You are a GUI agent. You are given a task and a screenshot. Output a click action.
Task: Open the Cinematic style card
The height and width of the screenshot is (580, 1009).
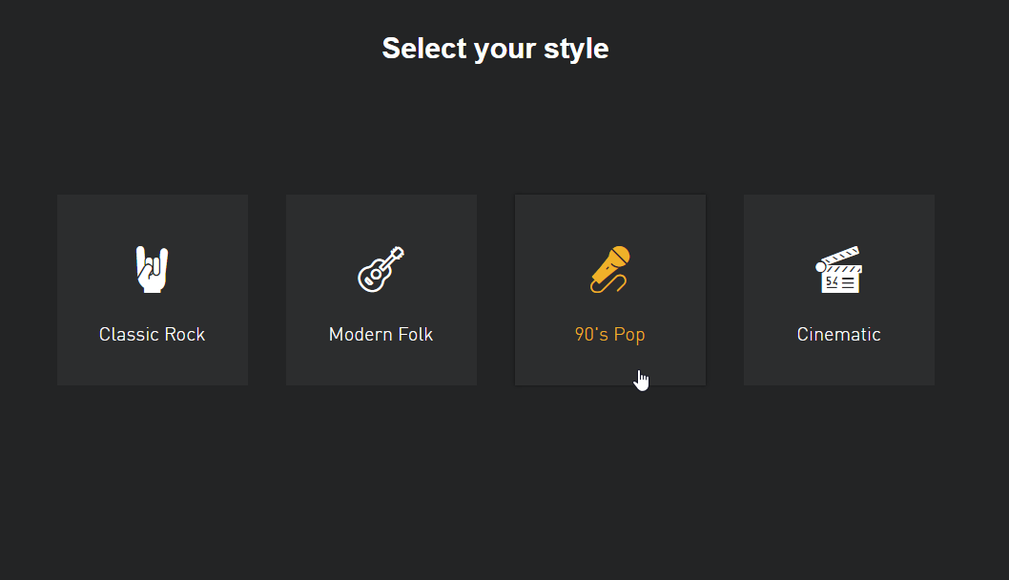tap(839, 290)
